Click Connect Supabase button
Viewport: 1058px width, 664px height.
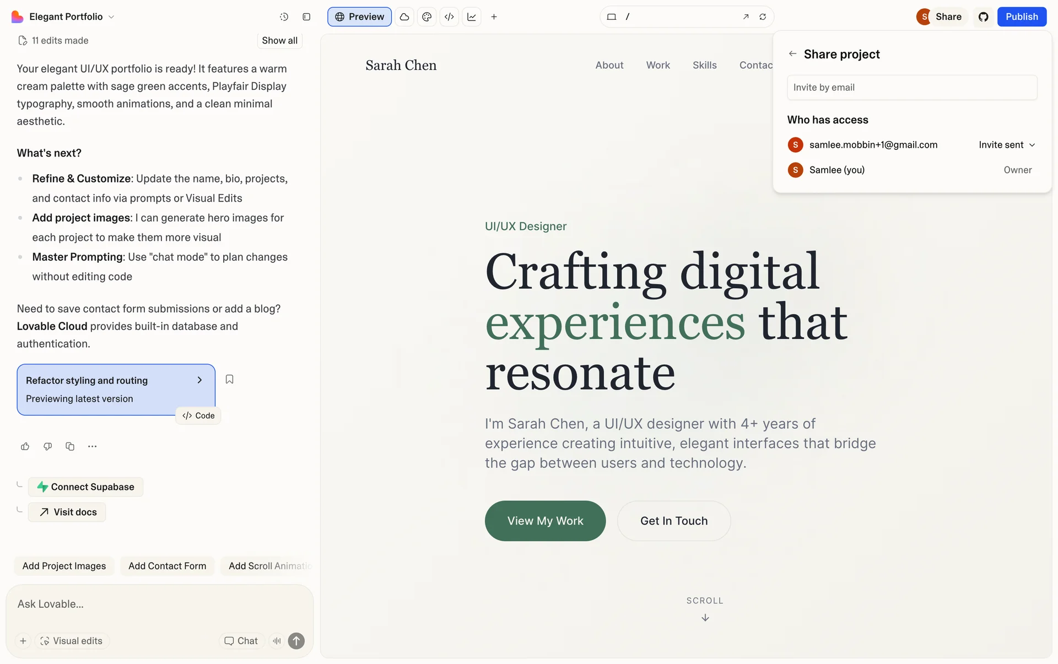[85, 487]
